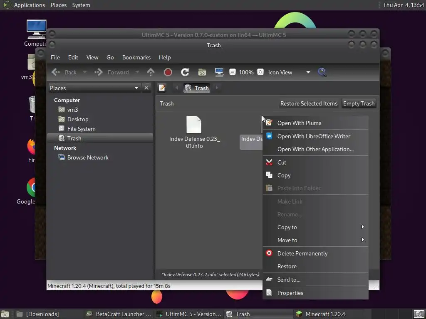This screenshot has width=426, height=319.
Task: Switch to the [Downloads] taskbar window
Action: click(x=49, y=314)
